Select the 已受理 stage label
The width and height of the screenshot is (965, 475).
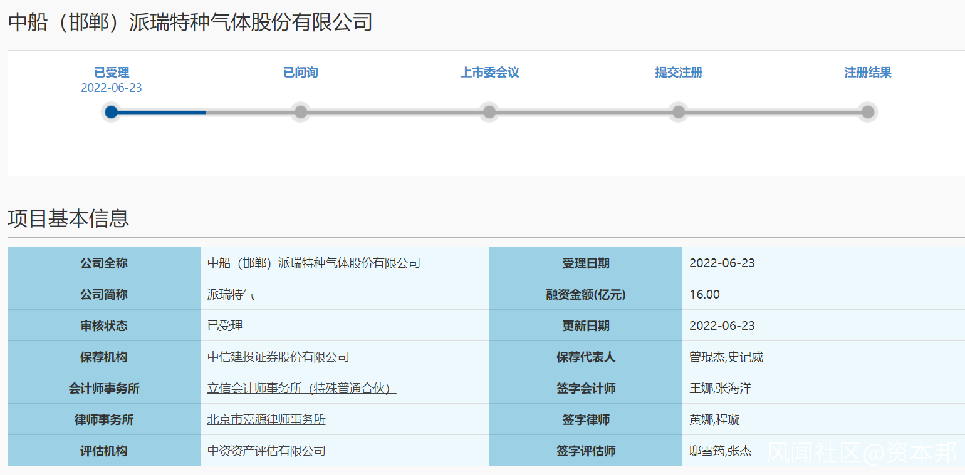point(112,73)
